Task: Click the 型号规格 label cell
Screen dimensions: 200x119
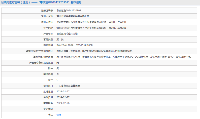Action: [28, 45]
